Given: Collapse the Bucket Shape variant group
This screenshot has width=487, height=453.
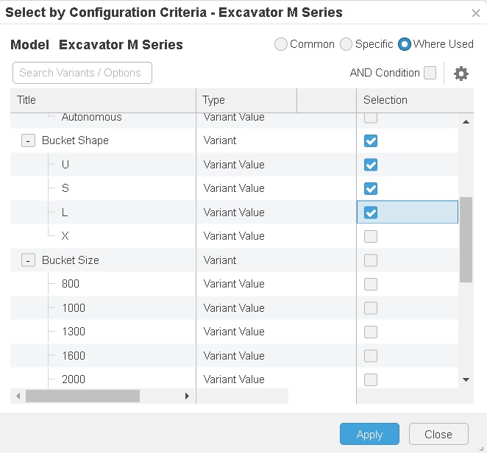Looking at the screenshot, I should [29, 140].
